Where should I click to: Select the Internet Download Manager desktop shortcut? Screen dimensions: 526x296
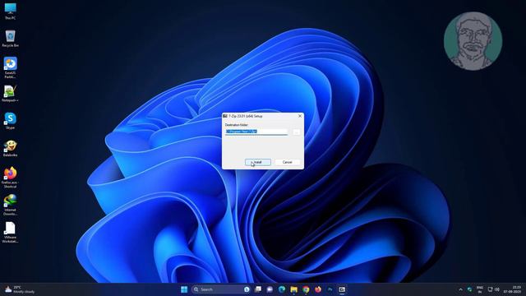(10, 205)
